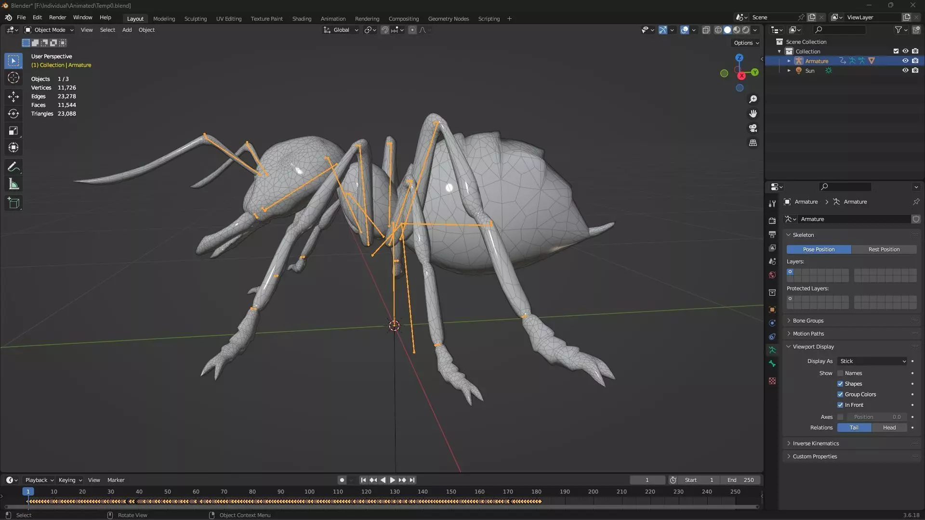Open the File menu

pyautogui.click(x=21, y=17)
